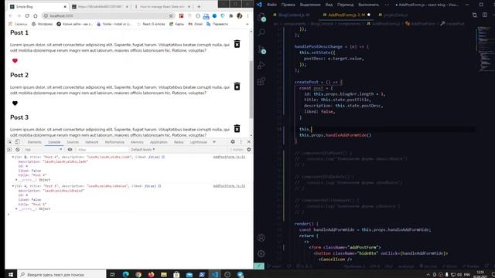Open VS Code Explorer icon
The height and width of the screenshot is (278, 495).
tap(261, 17)
